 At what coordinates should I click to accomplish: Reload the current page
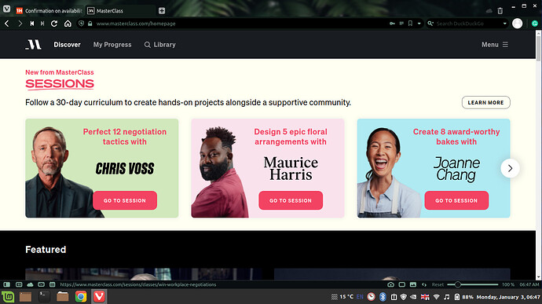(x=54, y=24)
